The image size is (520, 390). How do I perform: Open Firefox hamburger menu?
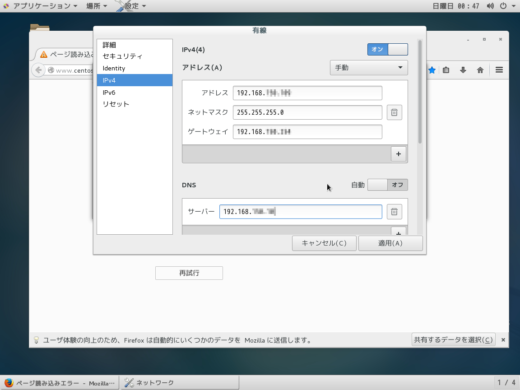499,70
